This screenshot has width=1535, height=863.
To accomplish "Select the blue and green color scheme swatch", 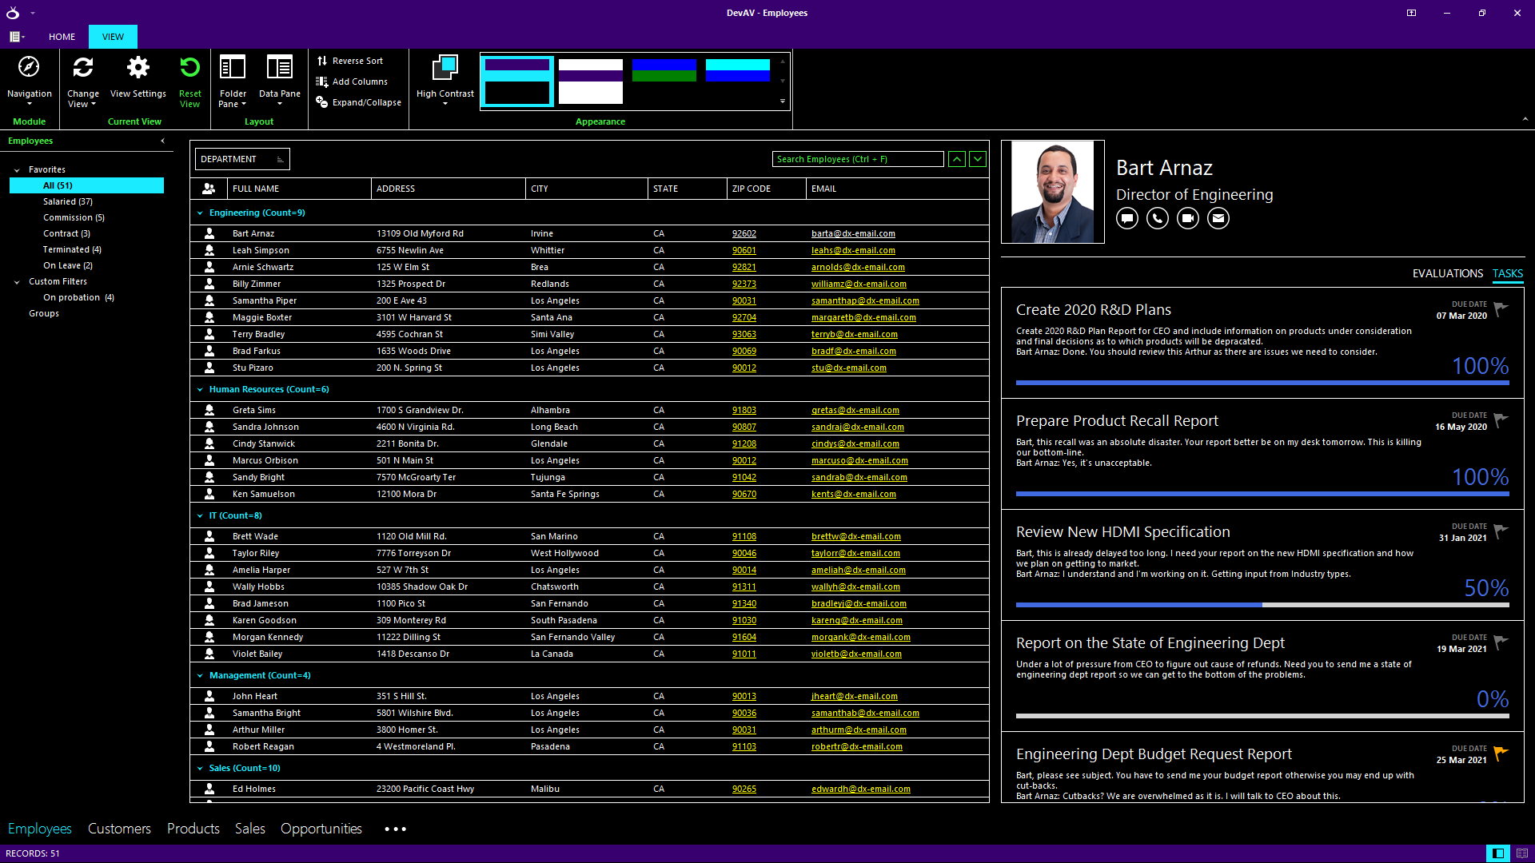I will [x=664, y=70].
